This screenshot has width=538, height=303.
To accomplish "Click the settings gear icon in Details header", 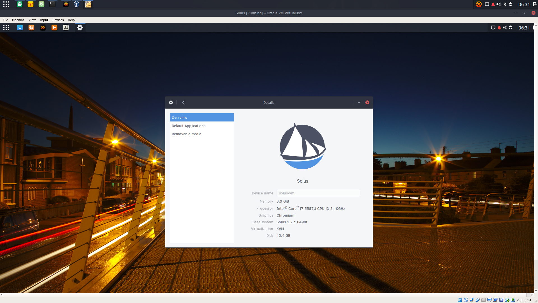I will (171, 102).
